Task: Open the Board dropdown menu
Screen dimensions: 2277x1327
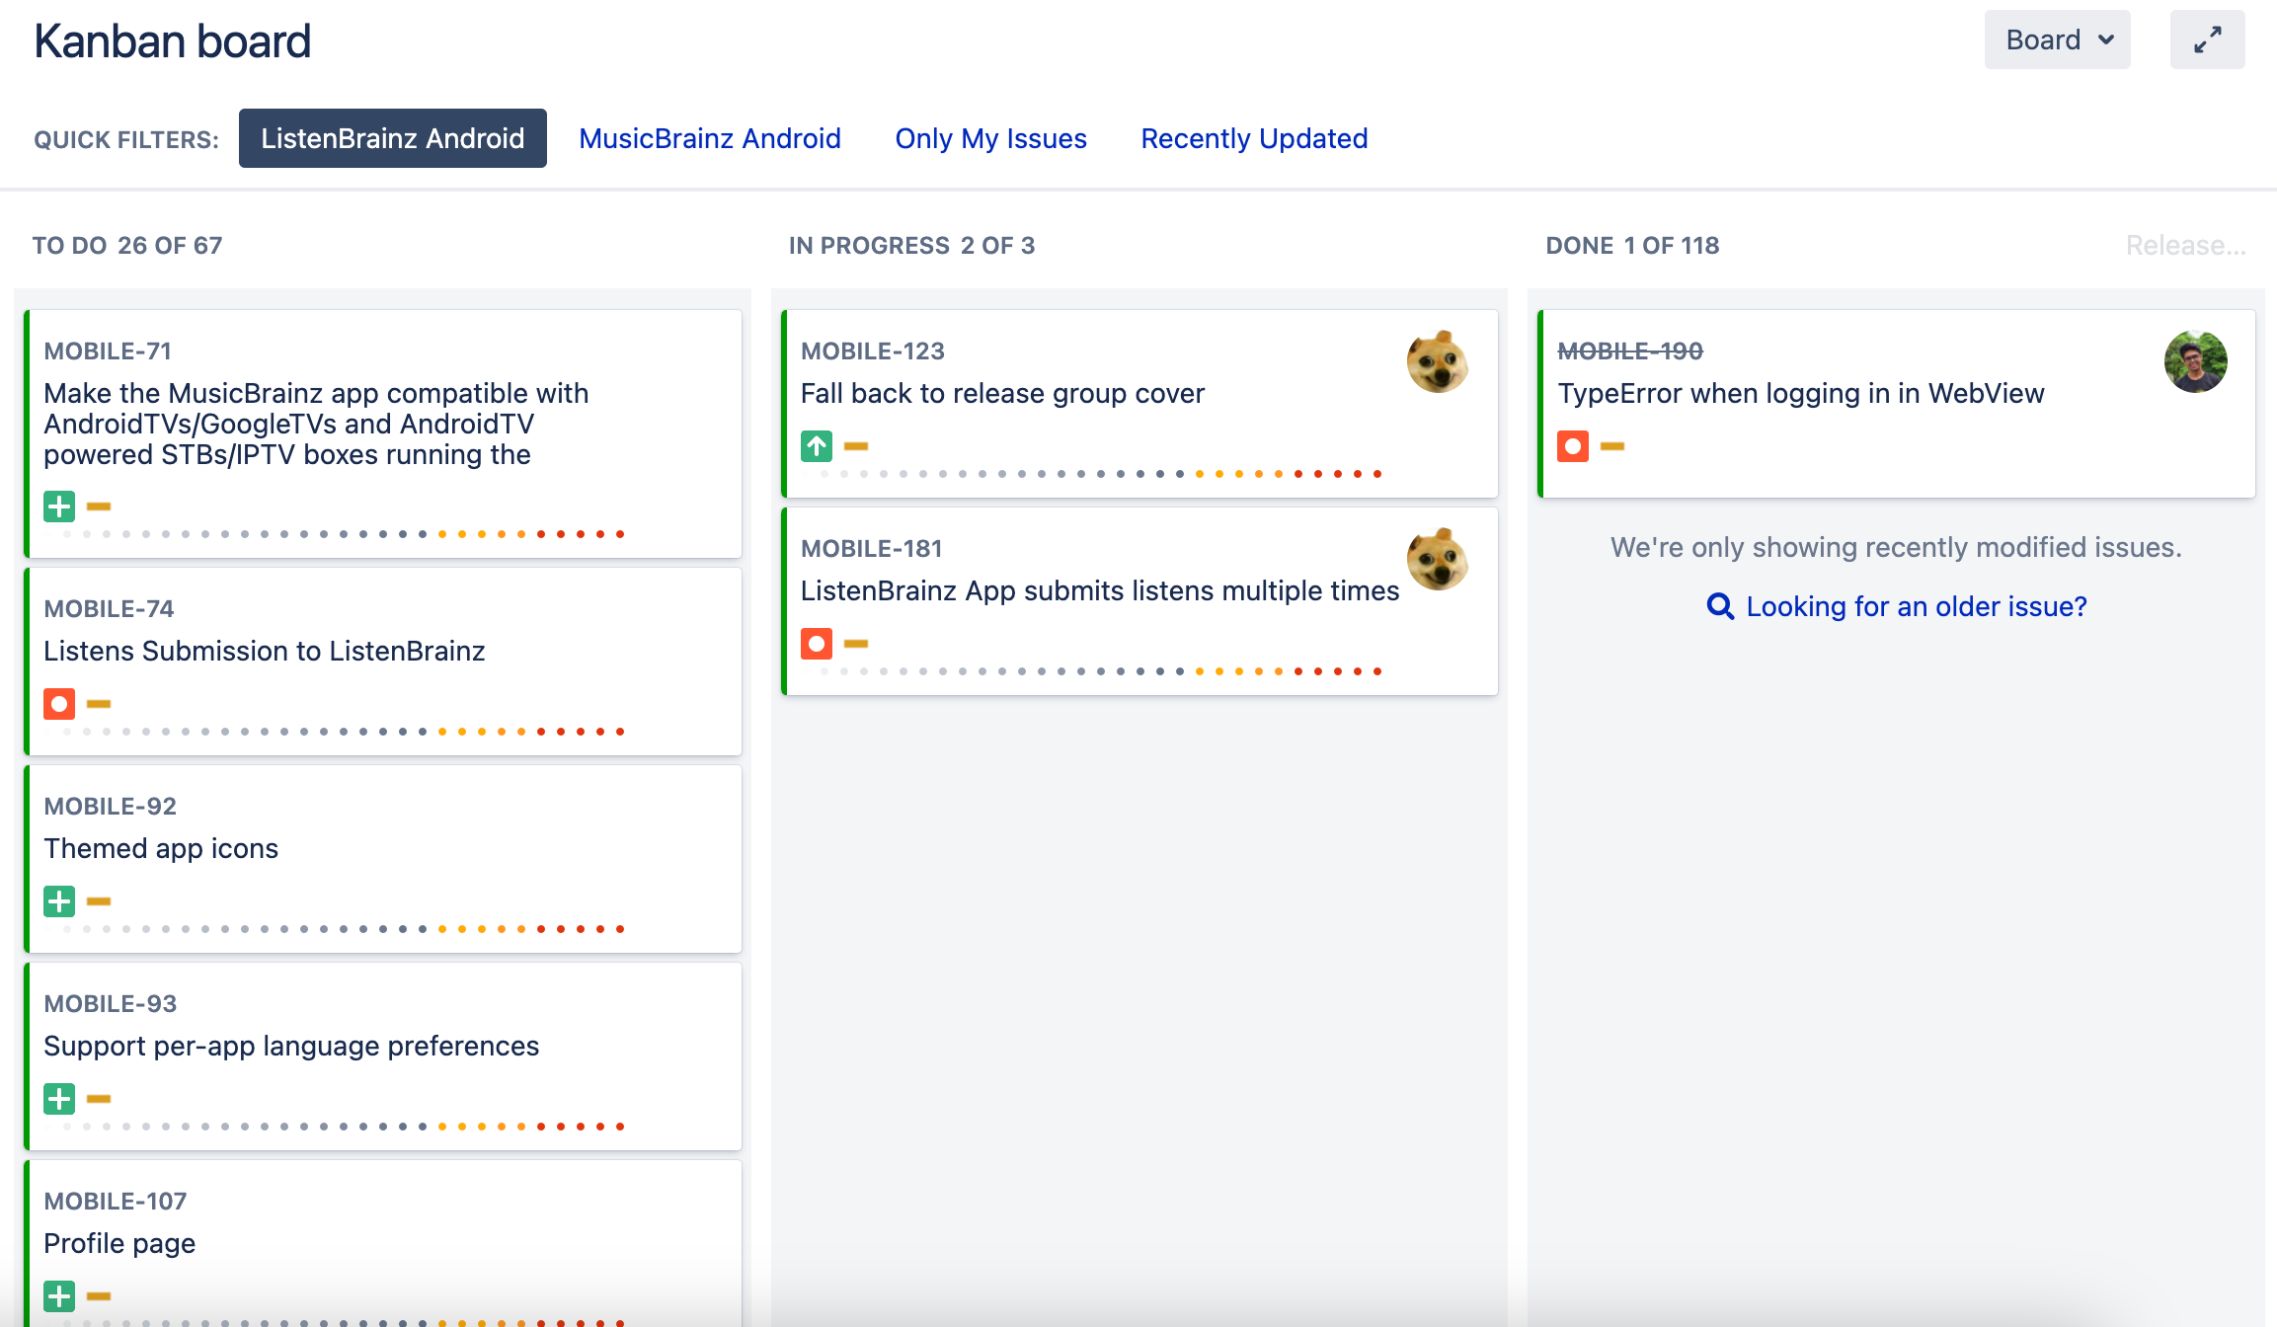Action: point(2057,39)
